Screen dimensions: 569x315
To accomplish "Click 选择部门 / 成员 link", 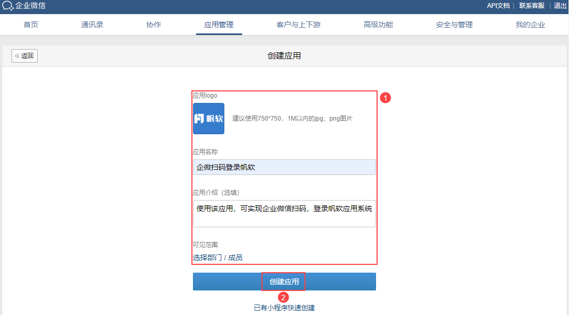I will pos(218,258).
